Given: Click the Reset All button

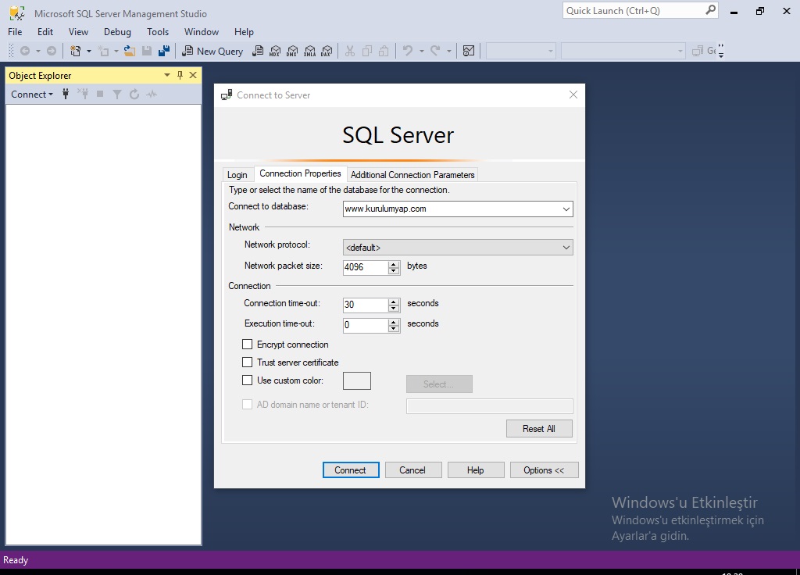Looking at the screenshot, I should (x=539, y=428).
